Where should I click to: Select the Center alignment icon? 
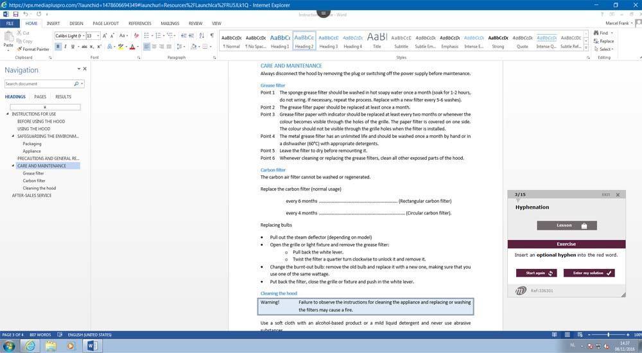(155, 46)
